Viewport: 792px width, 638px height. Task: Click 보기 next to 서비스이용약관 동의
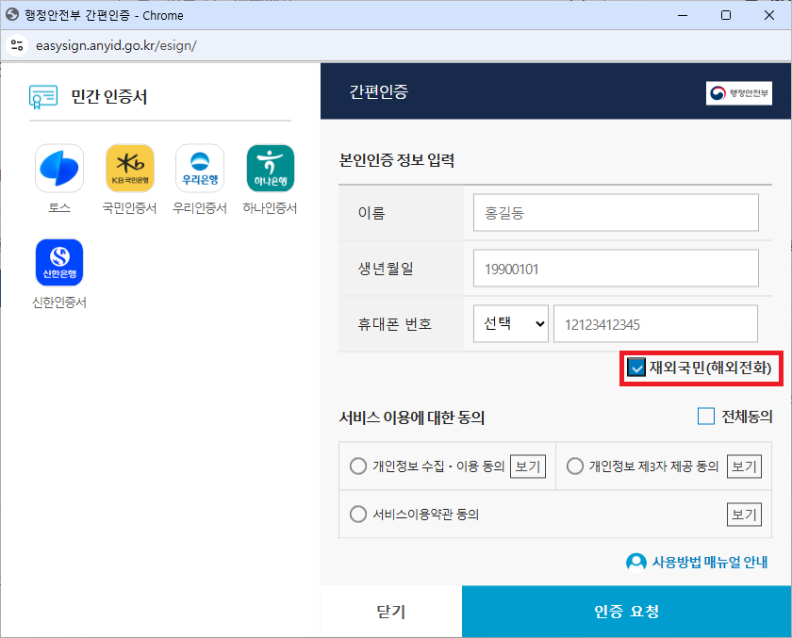[744, 515]
